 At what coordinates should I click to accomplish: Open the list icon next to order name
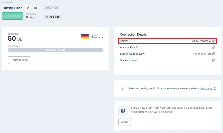coord(36,8)
